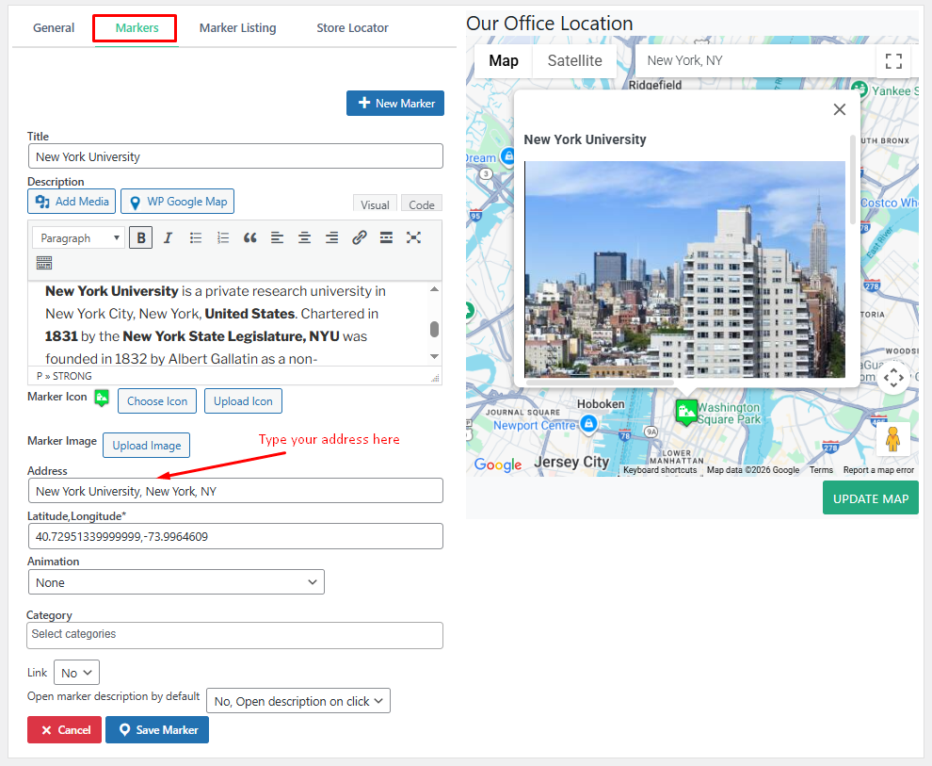Image resolution: width=932 pixels, height=766 pixels.
Task: Cancel the marker editing
Action: [x=65, y=729]
